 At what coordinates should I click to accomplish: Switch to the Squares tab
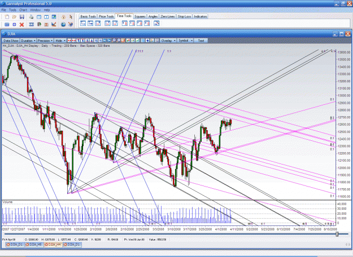pyautogui.click(x=140, y=16)
